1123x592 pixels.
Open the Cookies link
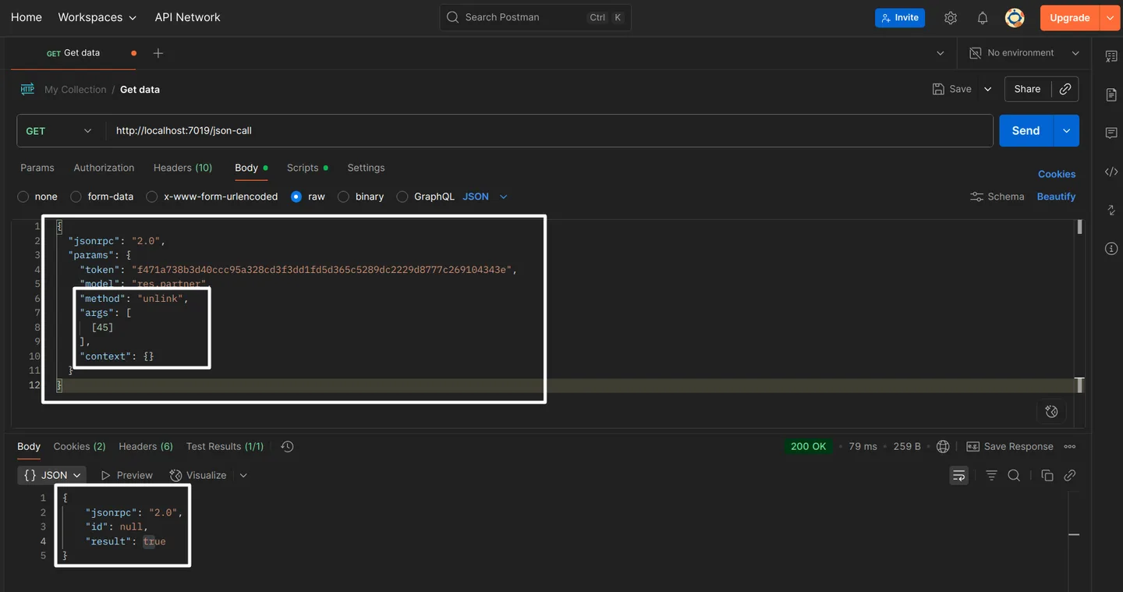pyautogui.click(x=1057, y=174)
